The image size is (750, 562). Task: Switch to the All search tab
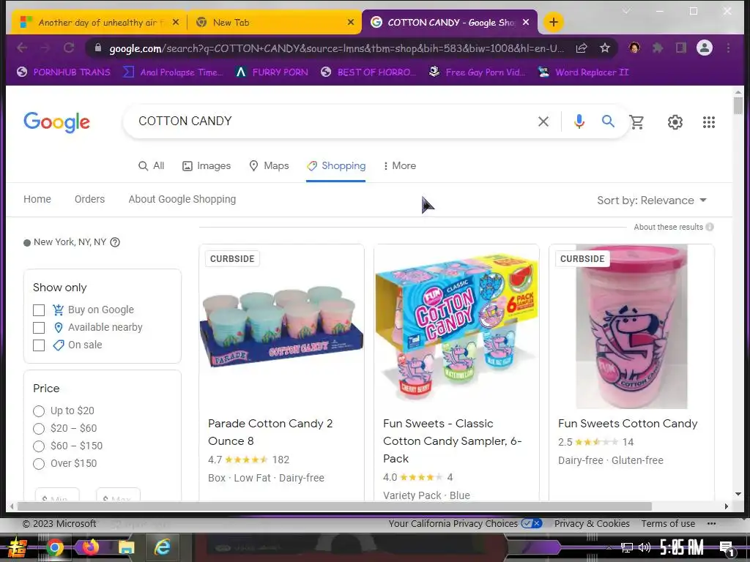tap(151, 166)
